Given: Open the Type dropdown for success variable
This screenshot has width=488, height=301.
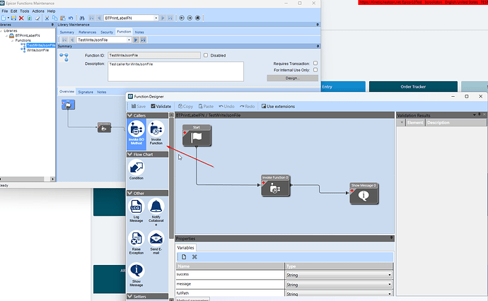Looking at the screenshot, I should coord(339,275).
